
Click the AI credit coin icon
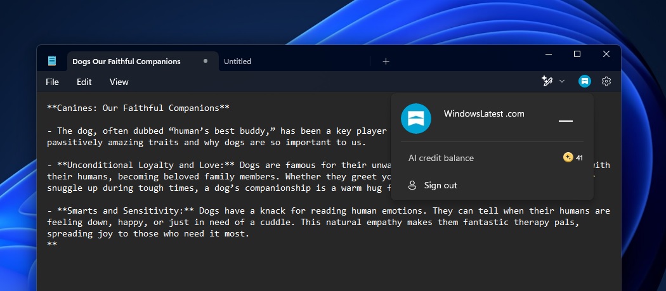[568, 158]
